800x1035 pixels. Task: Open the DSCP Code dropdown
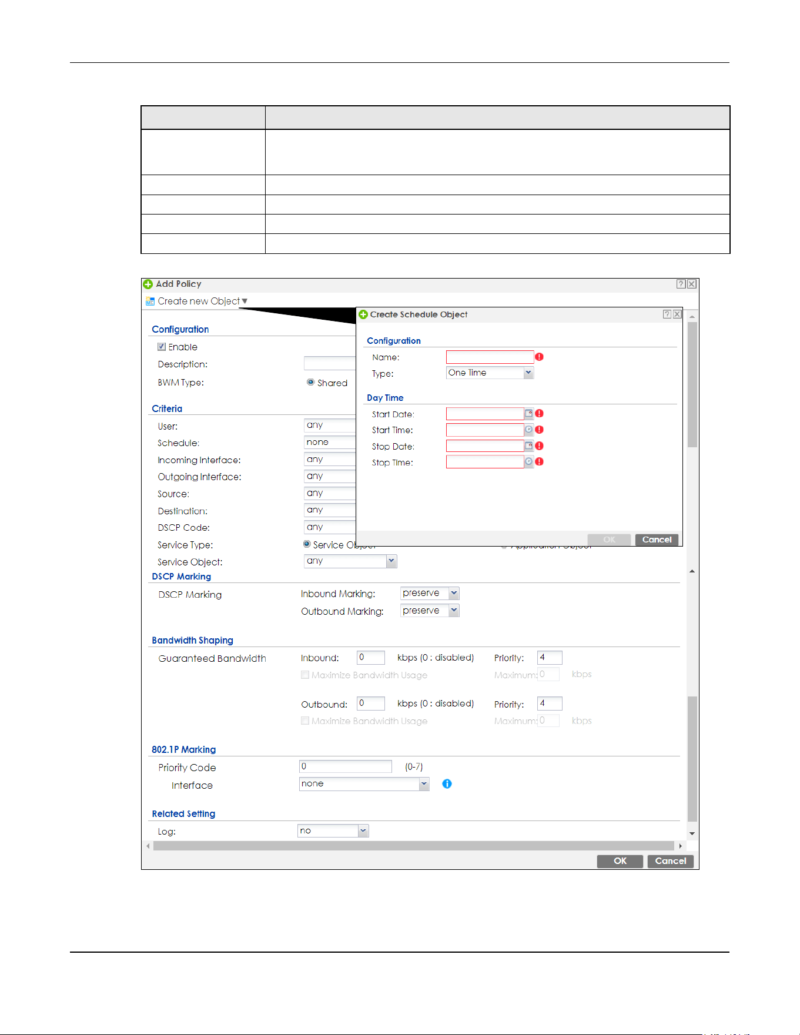(330, 527)
